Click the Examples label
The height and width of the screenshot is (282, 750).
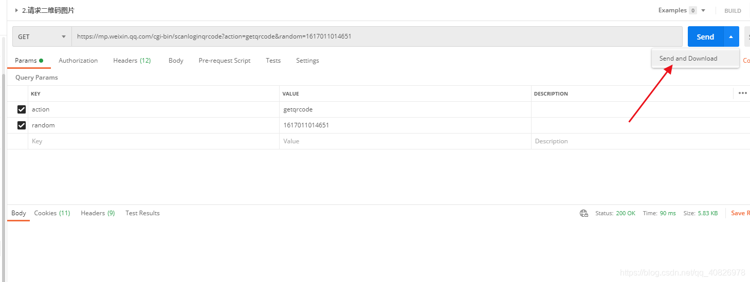(672, 10)
